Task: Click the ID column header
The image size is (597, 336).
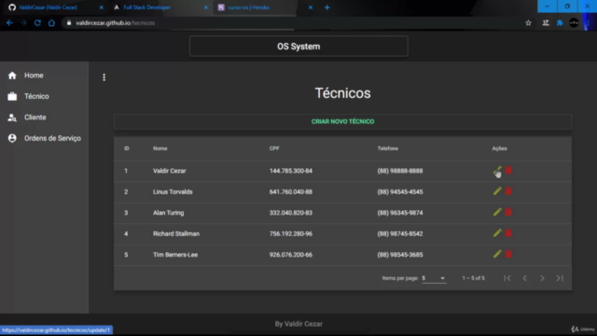Action: pos(127,148)
